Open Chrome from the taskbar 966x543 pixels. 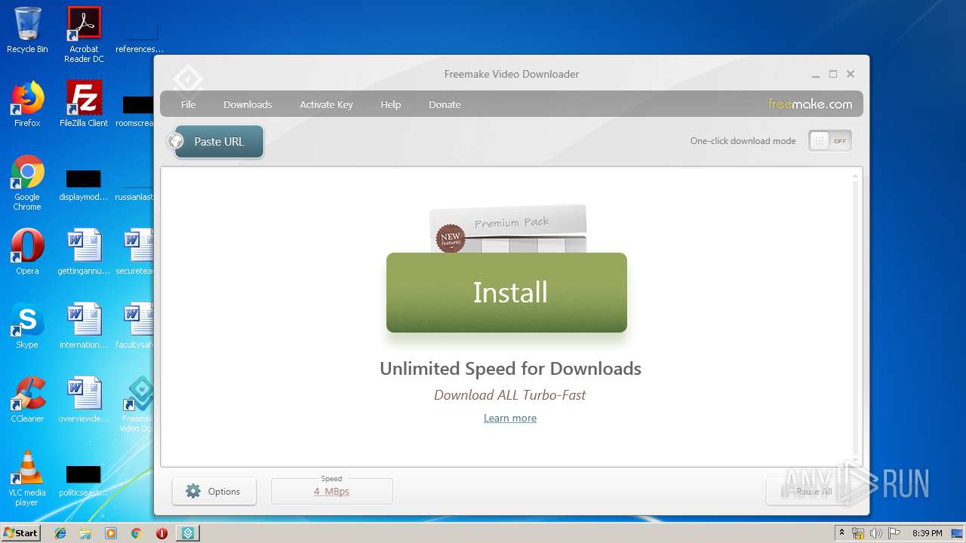click(x=136, y=533)
